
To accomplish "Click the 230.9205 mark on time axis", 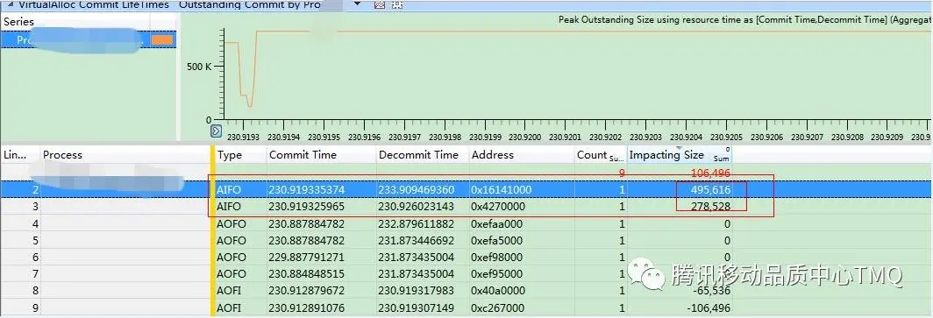I will 726,138.
